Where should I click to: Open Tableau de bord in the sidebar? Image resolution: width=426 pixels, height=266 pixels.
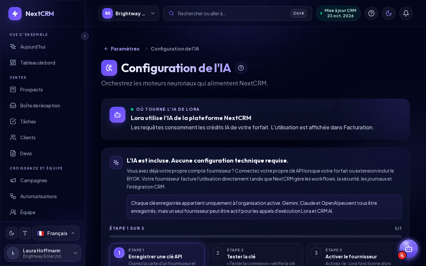pos(43,63)
